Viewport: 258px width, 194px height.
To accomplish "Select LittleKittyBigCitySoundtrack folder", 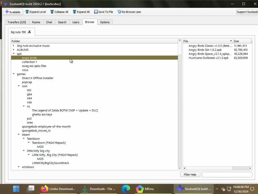I will pos(50,163).
